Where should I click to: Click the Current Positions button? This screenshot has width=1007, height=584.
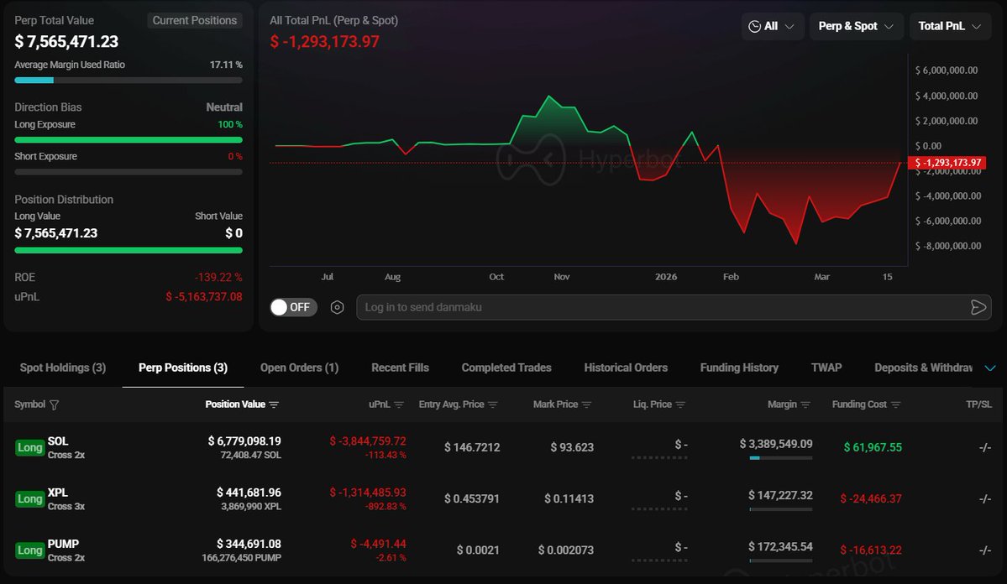pos(194,20)
